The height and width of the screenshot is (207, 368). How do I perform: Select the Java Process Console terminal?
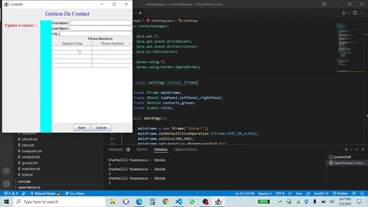[346, 163]
